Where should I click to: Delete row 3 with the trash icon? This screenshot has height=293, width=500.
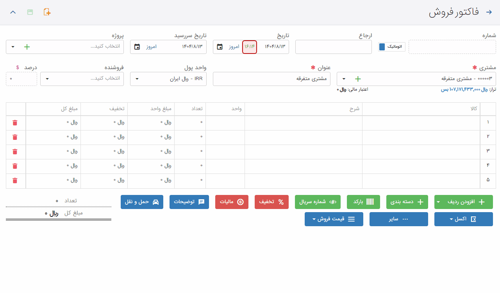click(x=15, y=152)
